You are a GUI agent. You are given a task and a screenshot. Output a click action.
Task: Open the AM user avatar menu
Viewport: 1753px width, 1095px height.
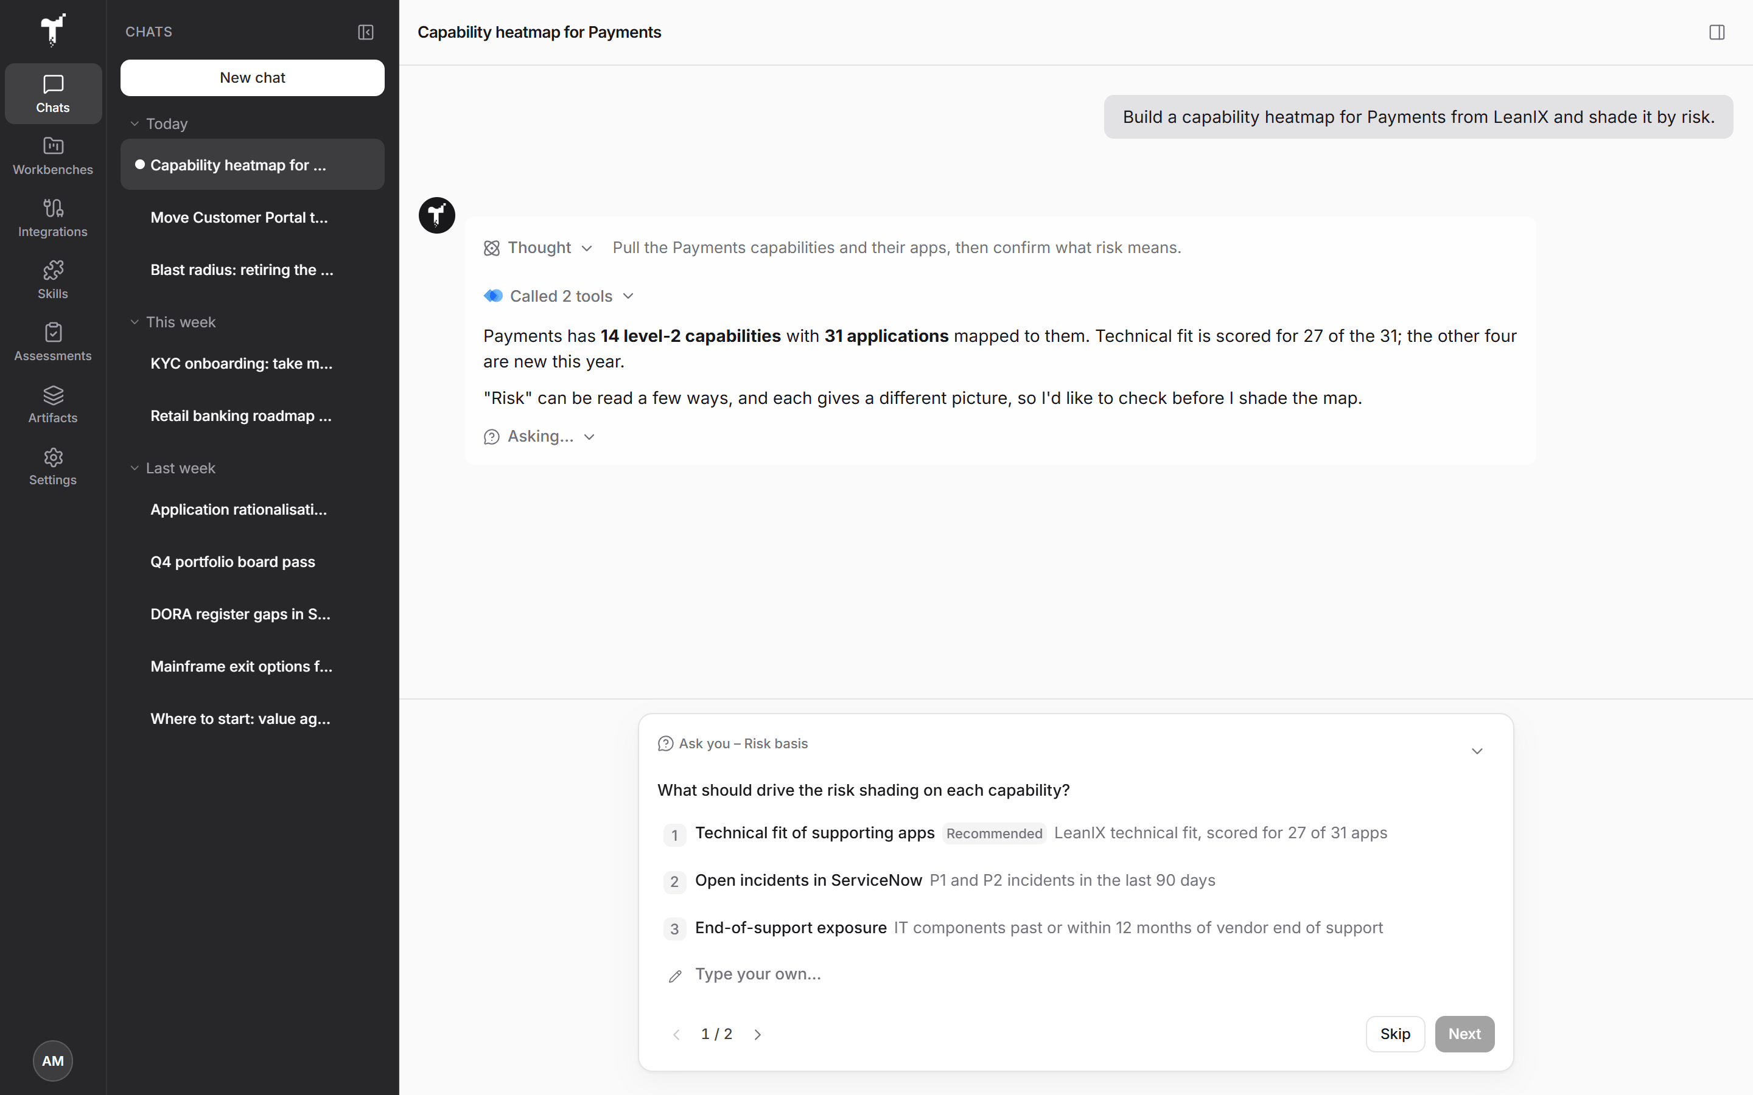[53, 1060]
